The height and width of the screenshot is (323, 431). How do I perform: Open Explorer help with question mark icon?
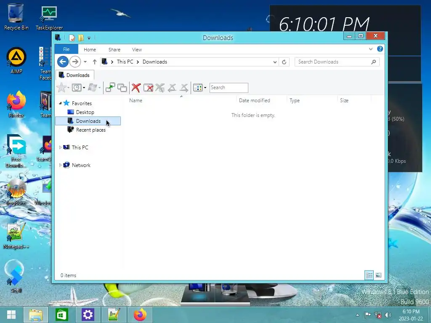coord(380,49)
